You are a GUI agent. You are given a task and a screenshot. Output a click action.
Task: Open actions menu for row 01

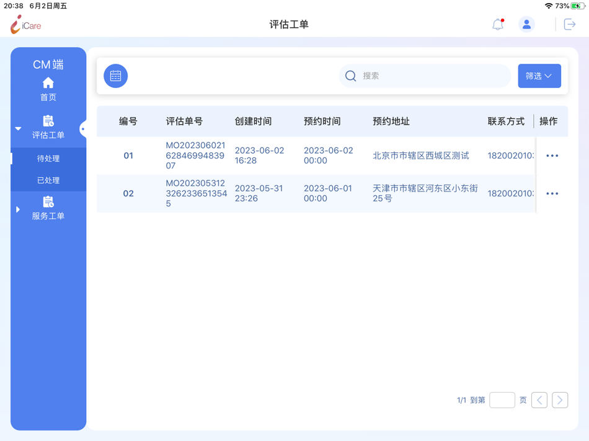click(x=552, y=155)
